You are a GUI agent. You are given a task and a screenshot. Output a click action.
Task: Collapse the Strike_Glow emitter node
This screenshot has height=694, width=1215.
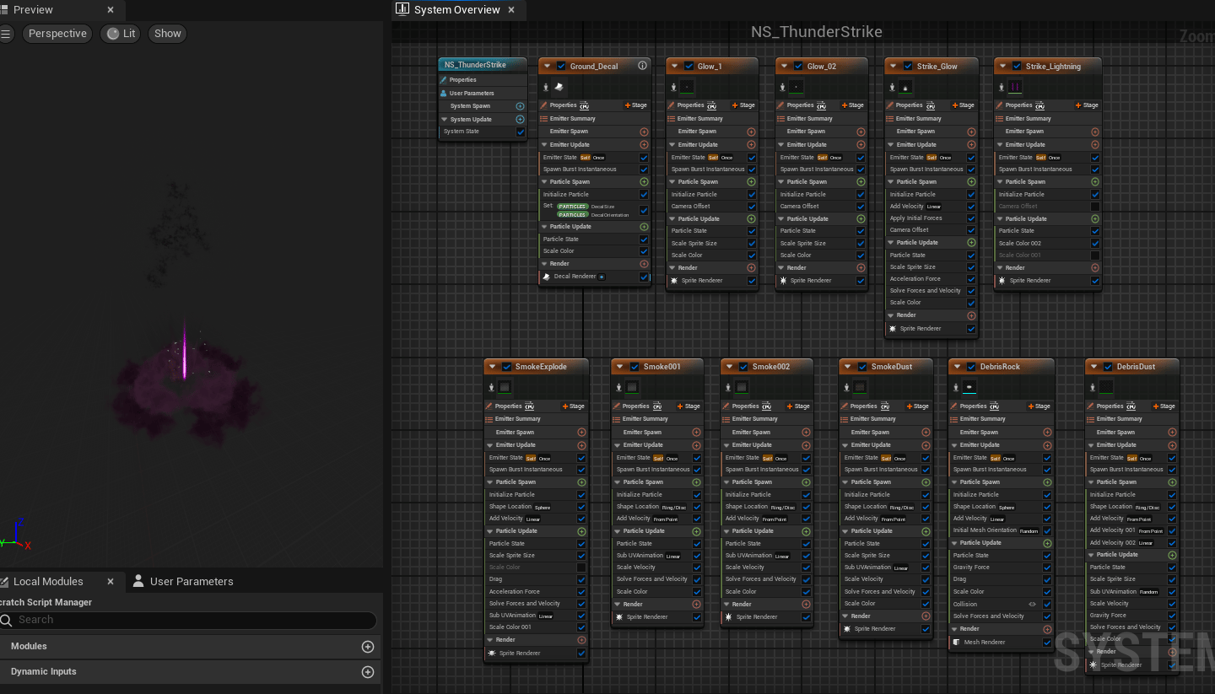tap(894, 66)
